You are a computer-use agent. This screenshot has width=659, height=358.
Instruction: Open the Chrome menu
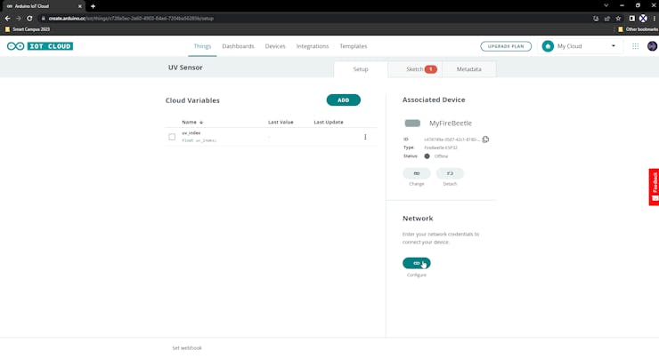[655, 19]
